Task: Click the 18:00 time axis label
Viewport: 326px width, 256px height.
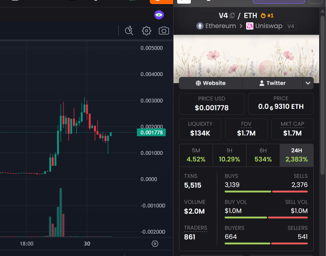Action: tap(26, 244)
